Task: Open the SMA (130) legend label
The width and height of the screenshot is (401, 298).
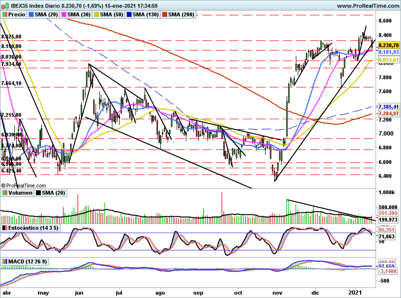Action: click(x=146, y=14)
